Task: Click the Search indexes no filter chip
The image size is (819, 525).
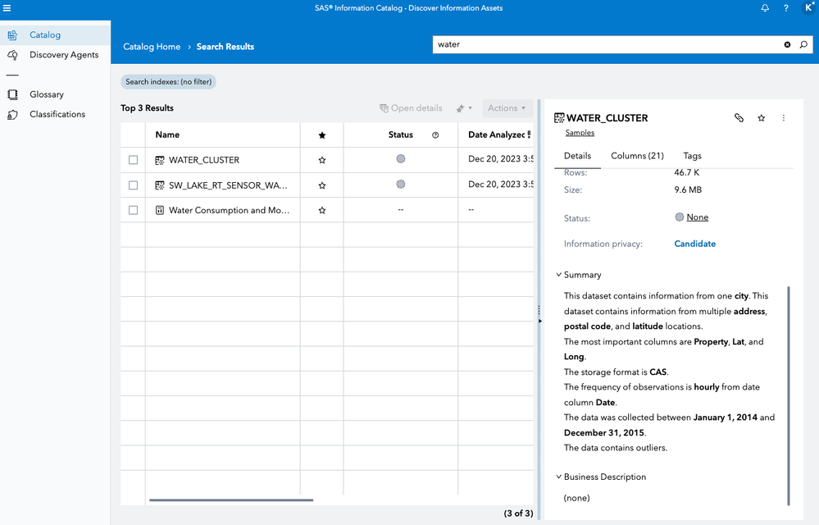Action: [x=168, y=81]
